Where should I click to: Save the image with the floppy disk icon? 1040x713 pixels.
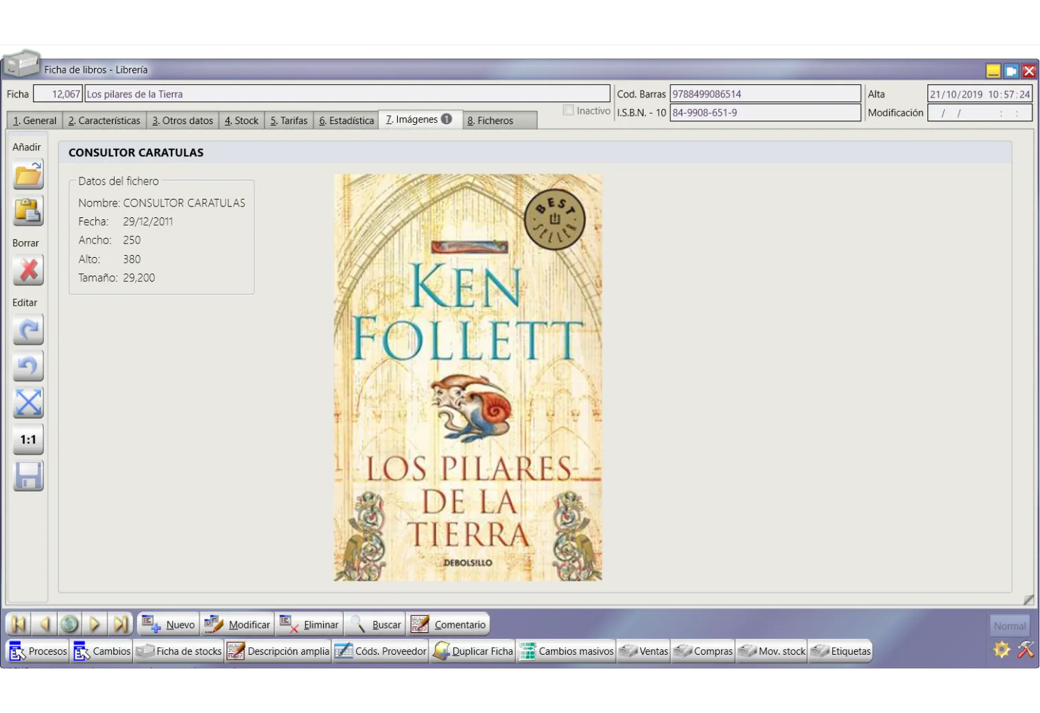click(28, 476)
